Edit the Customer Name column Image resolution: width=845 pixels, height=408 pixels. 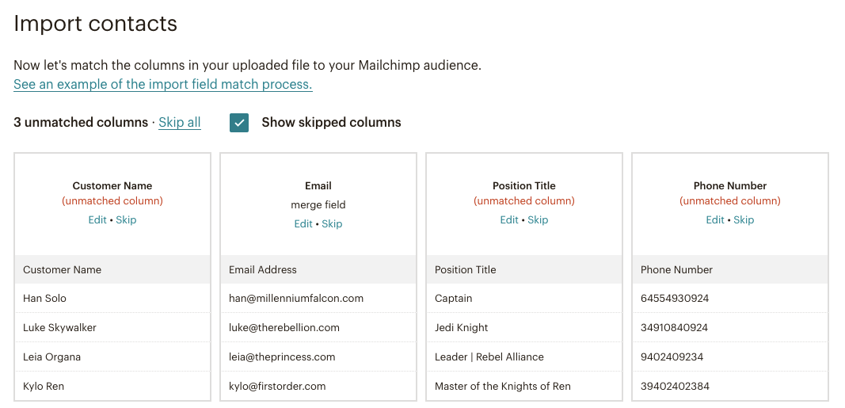tap(97, 220)
